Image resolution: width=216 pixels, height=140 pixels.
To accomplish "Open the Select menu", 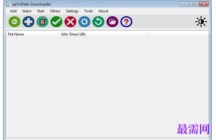I will coord(27,11).
